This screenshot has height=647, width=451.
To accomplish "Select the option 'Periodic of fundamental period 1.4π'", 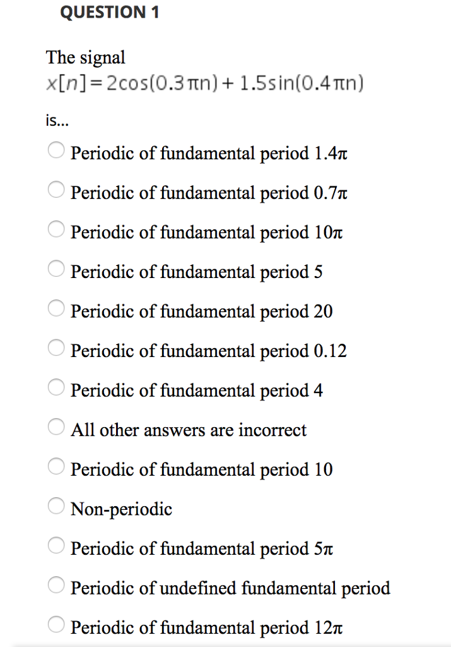I will (56, 150).
